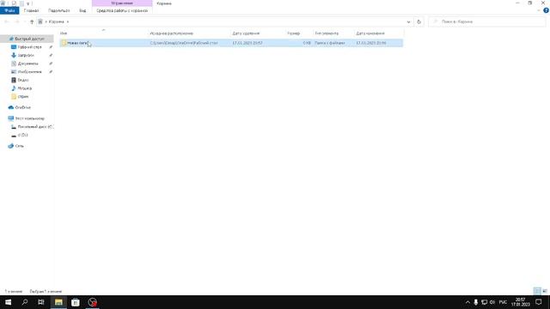Open the address bar history dropdown
550x309 pixels.
408,21
